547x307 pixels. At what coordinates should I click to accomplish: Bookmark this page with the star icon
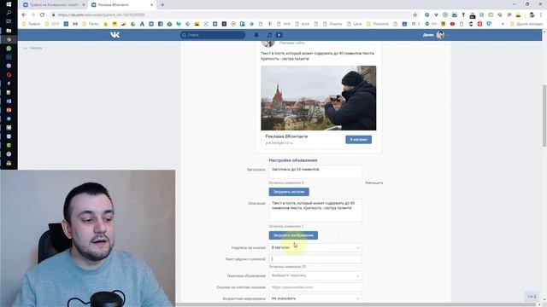415,15
